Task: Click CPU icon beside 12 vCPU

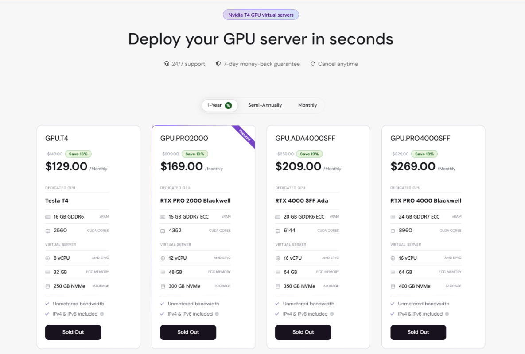Action: pos(163,258)
